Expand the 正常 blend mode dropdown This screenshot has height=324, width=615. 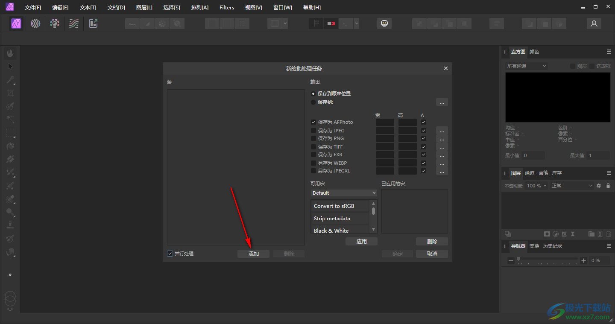point(571,186)
